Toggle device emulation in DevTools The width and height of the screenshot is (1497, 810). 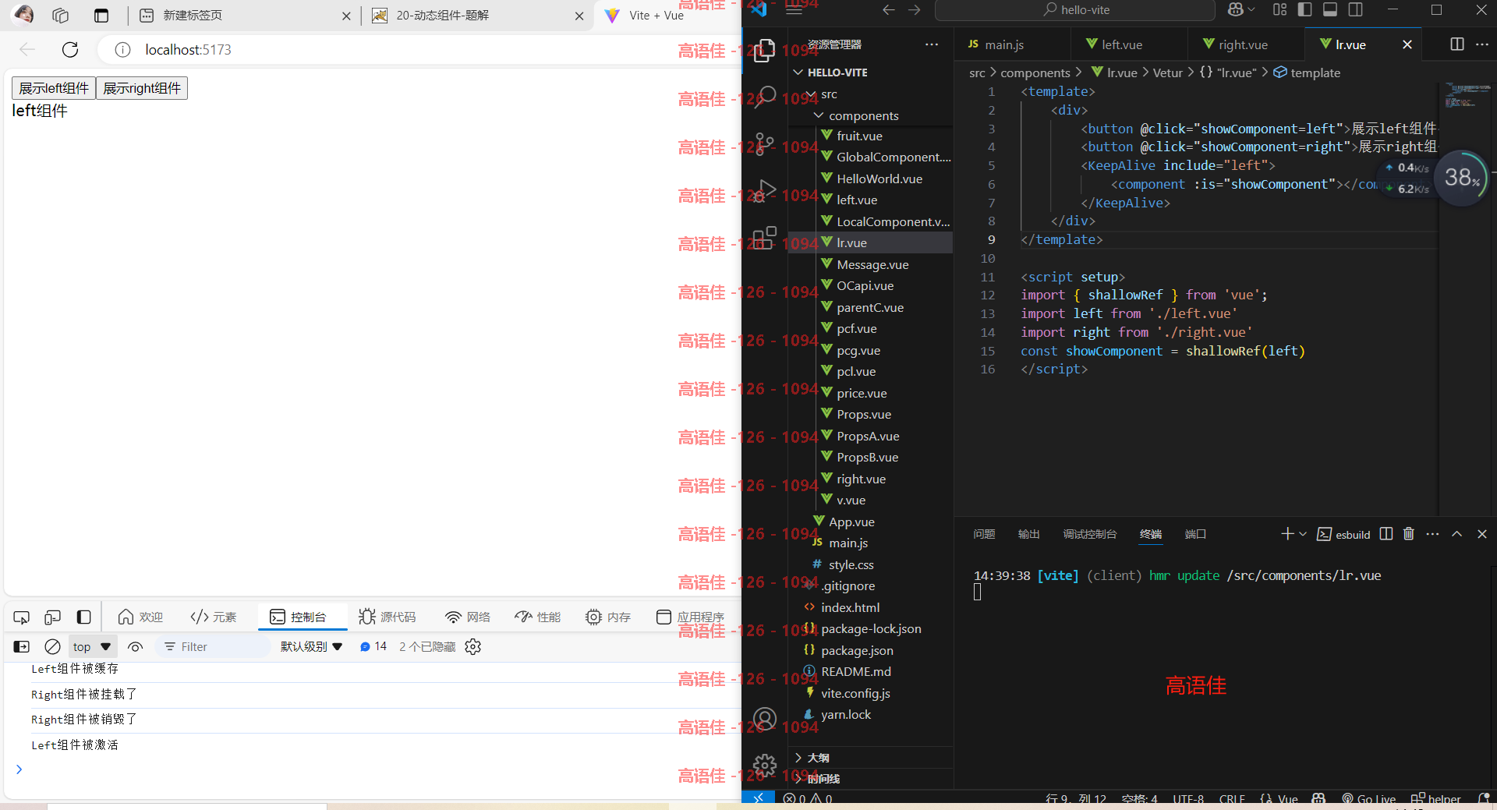(x=52, y=617)
